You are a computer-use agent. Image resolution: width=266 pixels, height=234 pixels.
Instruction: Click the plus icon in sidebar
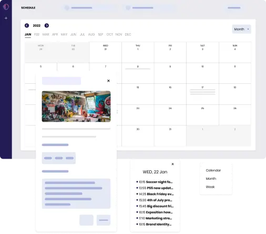click(6, 18)
